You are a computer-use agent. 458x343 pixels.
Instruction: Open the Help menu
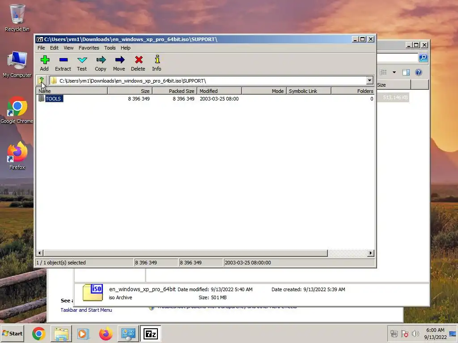click(x=126, y=48)
